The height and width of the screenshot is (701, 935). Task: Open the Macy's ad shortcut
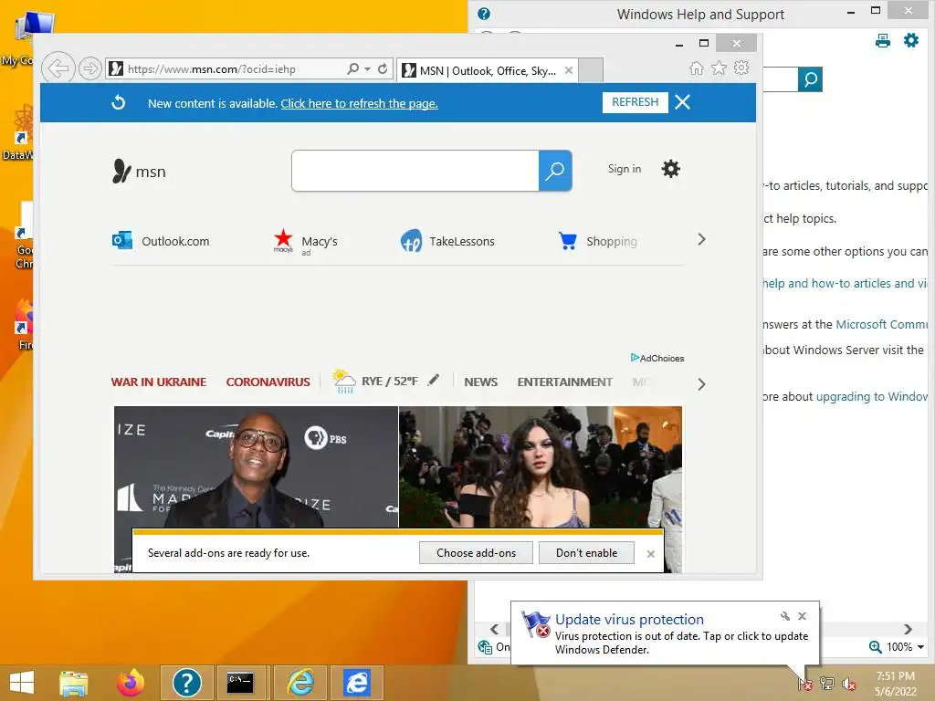click(306, 241)
